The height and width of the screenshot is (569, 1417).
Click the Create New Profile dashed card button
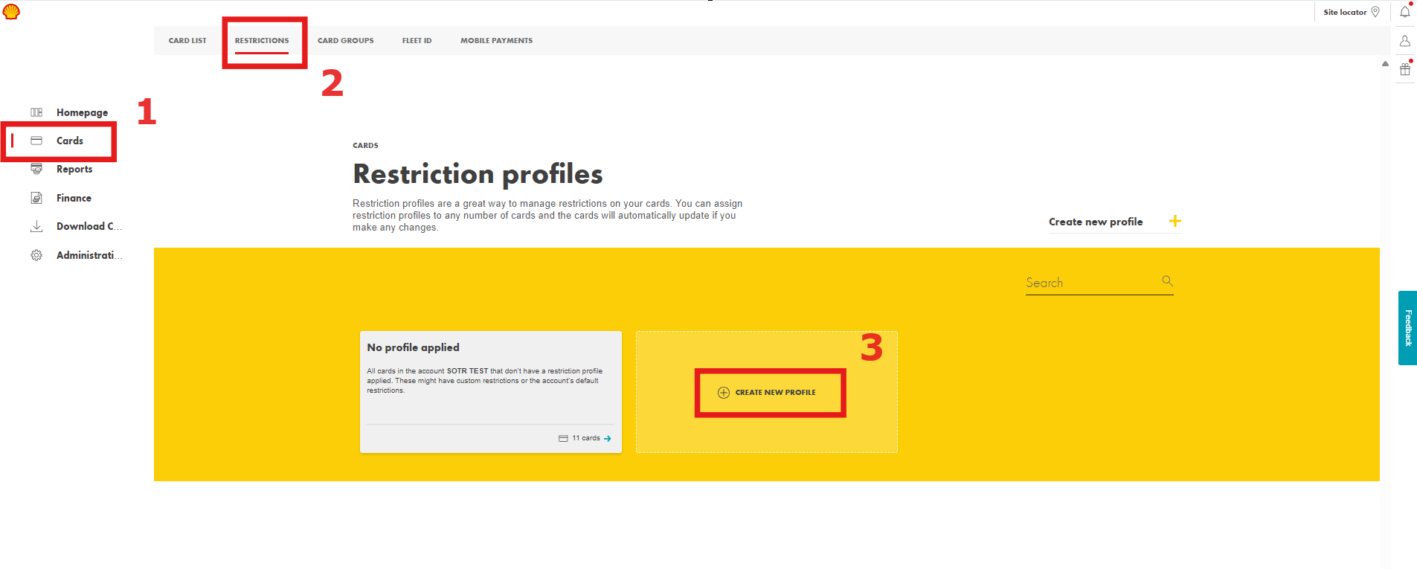coord(770,392)
